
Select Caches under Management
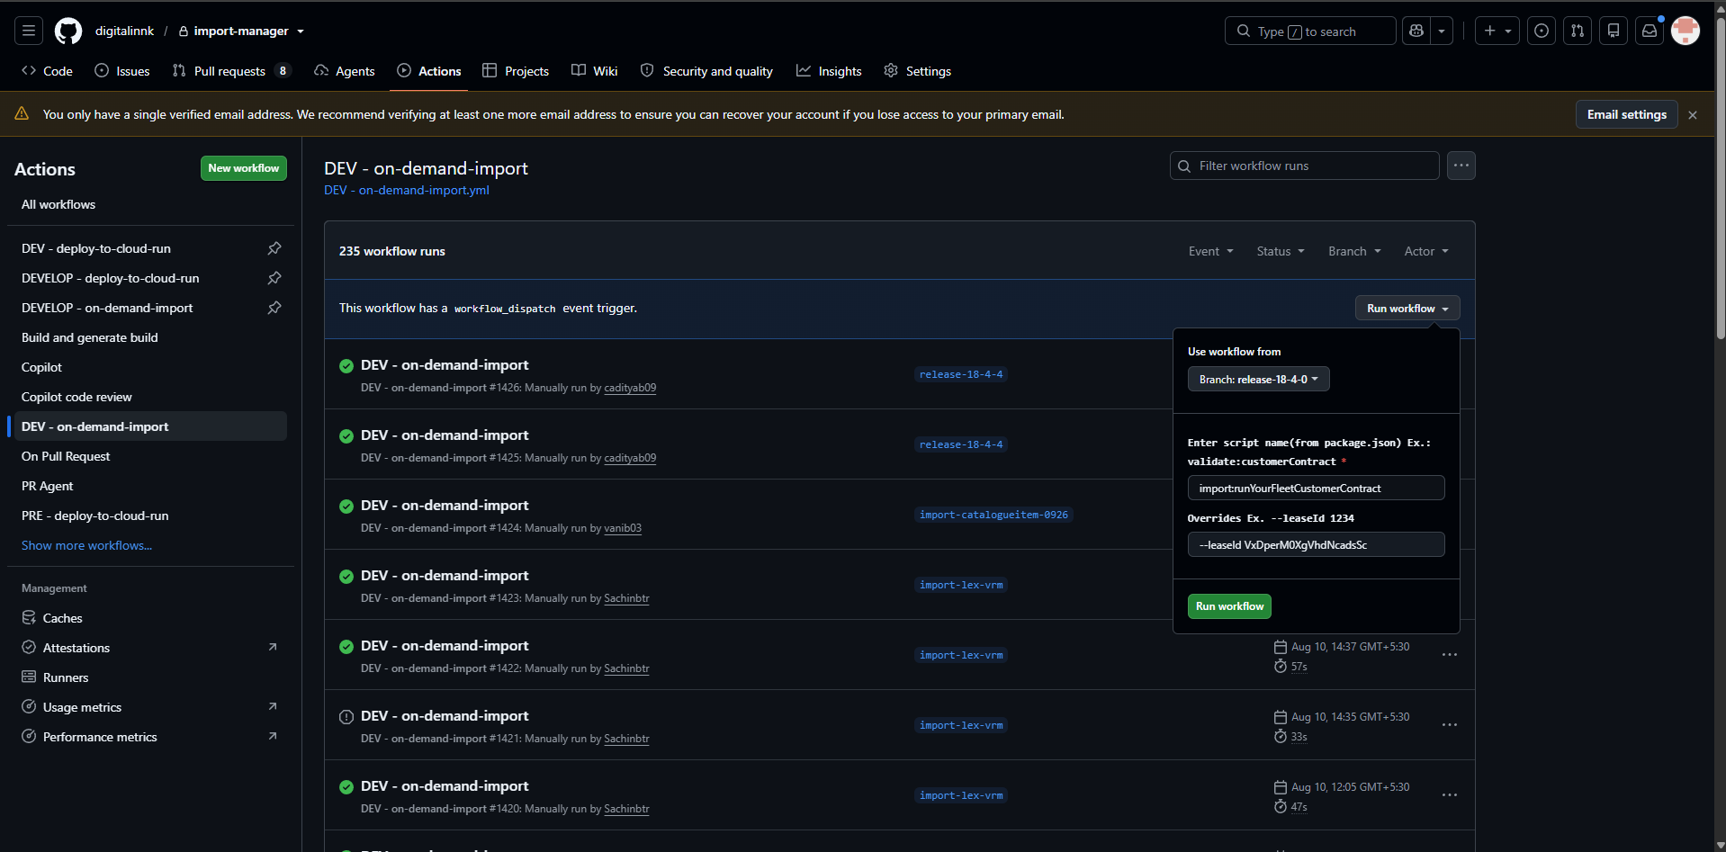click(x=62, y=618)
